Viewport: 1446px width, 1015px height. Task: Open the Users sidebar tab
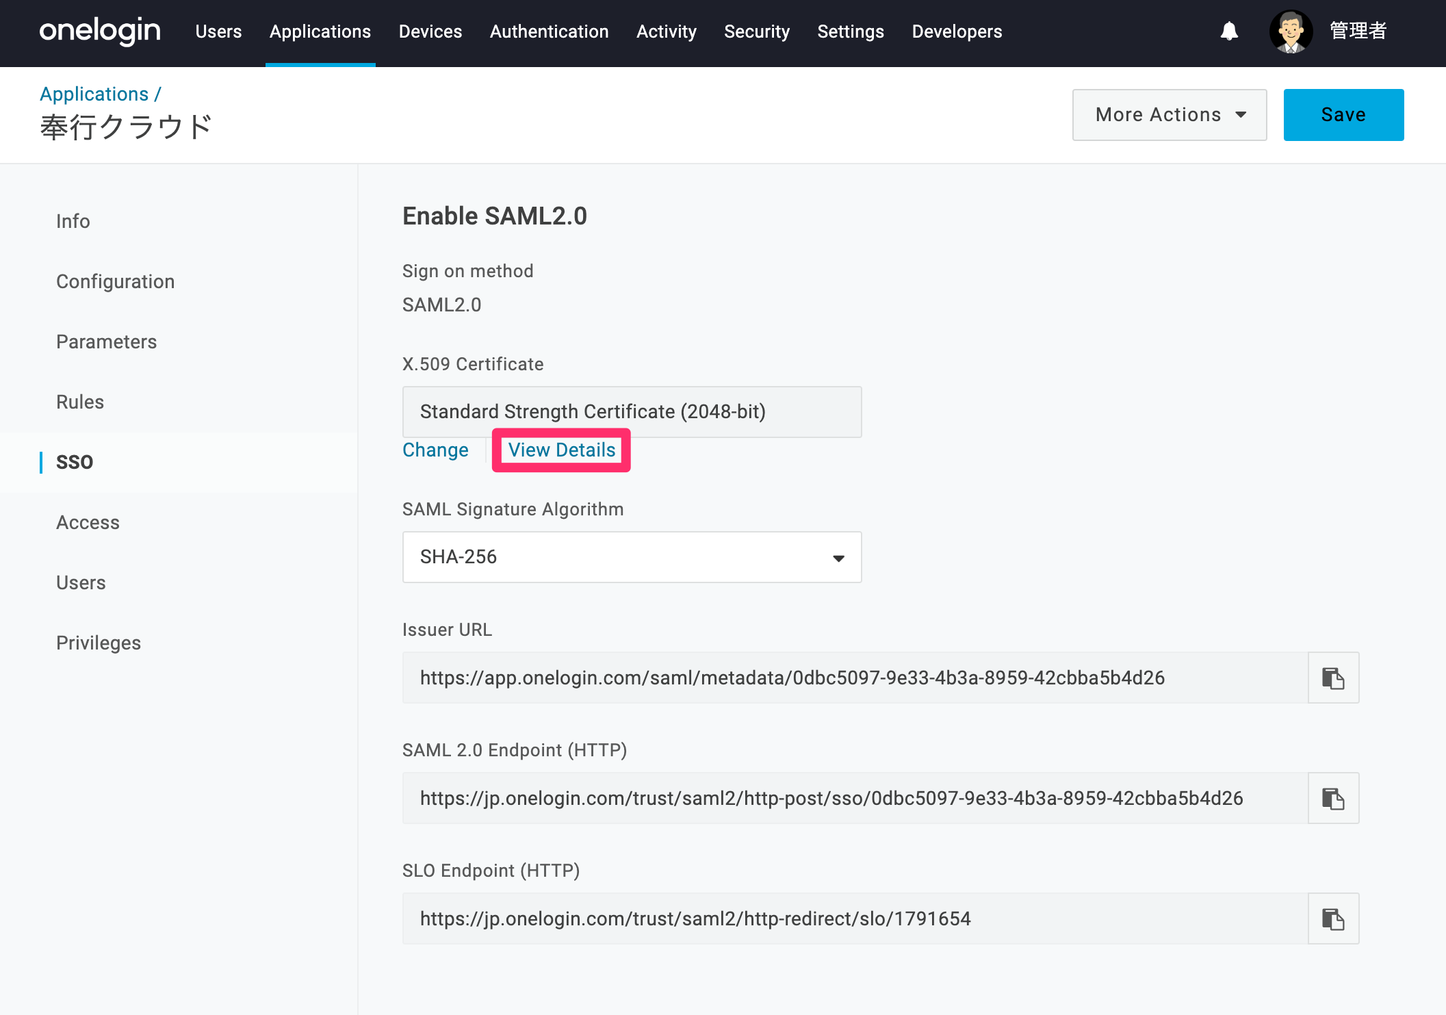point(81,582)
